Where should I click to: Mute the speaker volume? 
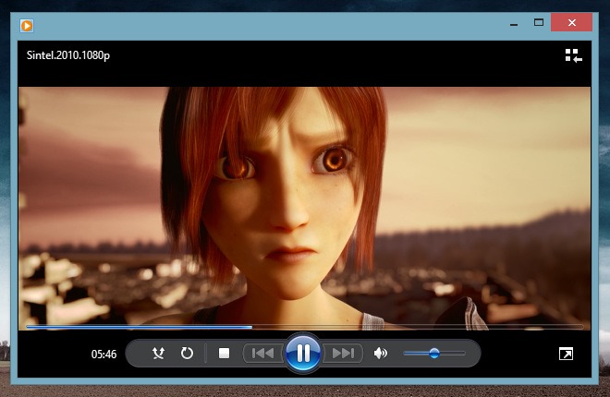380,353
